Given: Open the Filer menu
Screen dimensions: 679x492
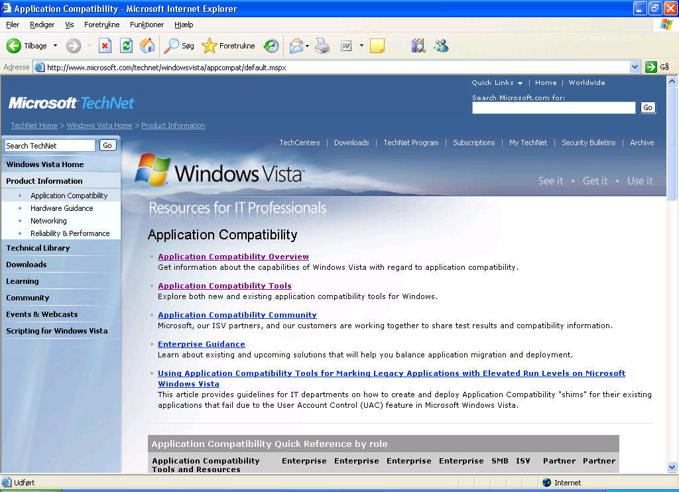Looking at the screenshot, I should pos(13,25).
